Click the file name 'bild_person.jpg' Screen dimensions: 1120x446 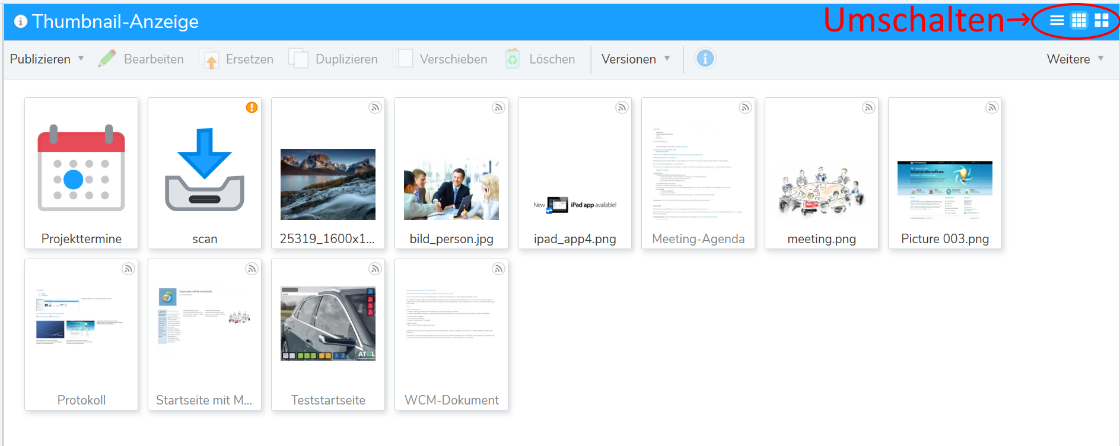click(451, 239)
